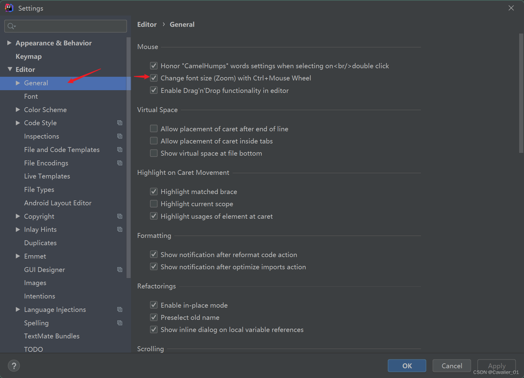Open the Keymap settings page
This screenshot has width=524, height=378.
coord(29,56)
